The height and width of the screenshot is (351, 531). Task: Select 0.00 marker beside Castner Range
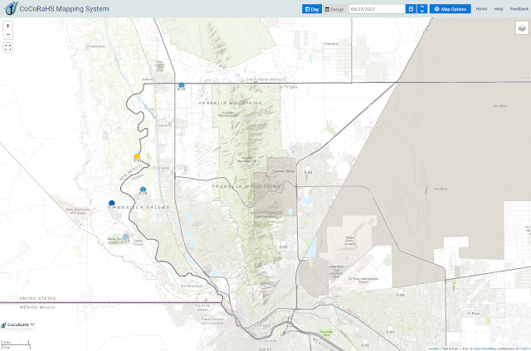(x=308, y=169)
